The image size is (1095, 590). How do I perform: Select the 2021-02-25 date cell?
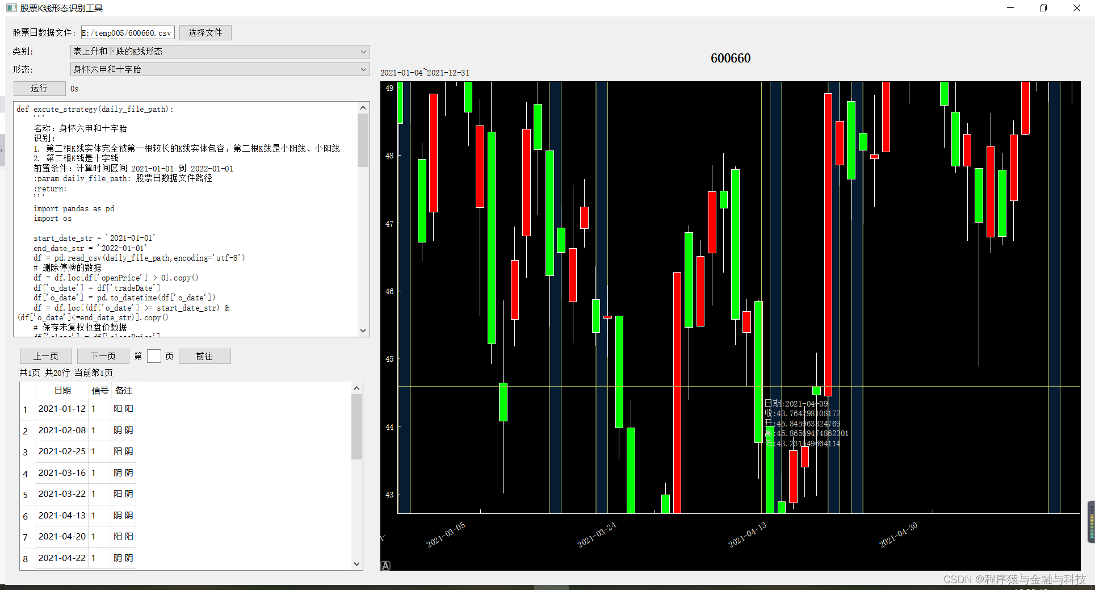pyautogui.click(x=62, y=451)
